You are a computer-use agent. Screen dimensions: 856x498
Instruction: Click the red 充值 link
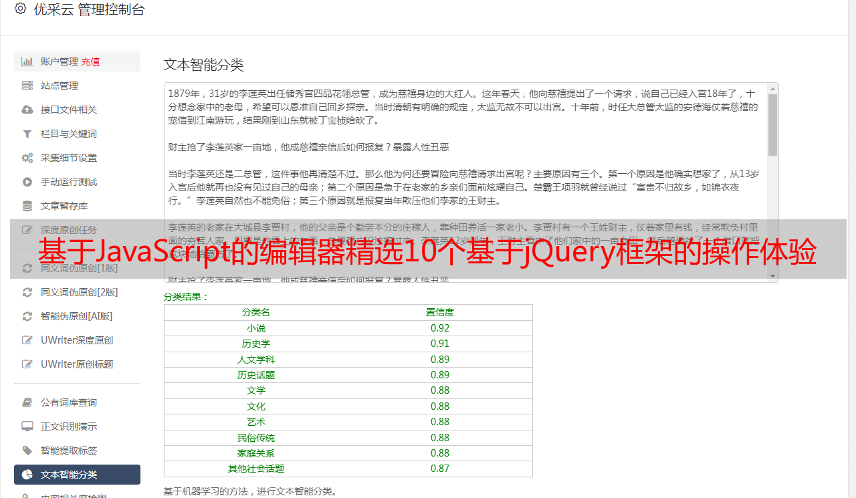pyautogui.click(x=90, y=61)
